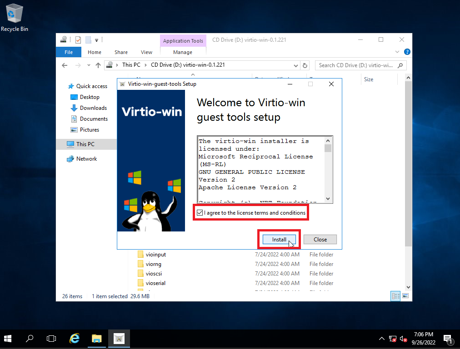
Task: Open the Windows Start menu
Action: [x=8, y=339]
